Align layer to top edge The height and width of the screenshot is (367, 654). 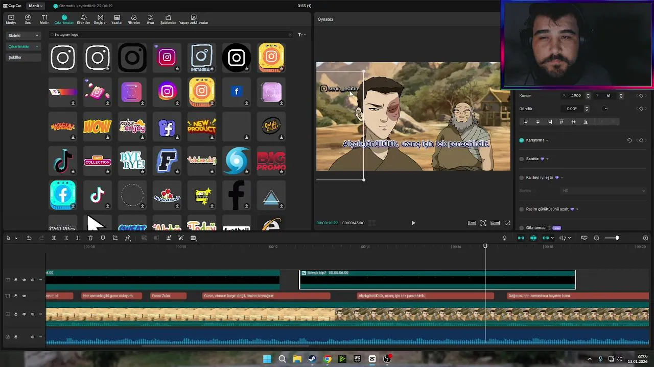tap(562, 122)
